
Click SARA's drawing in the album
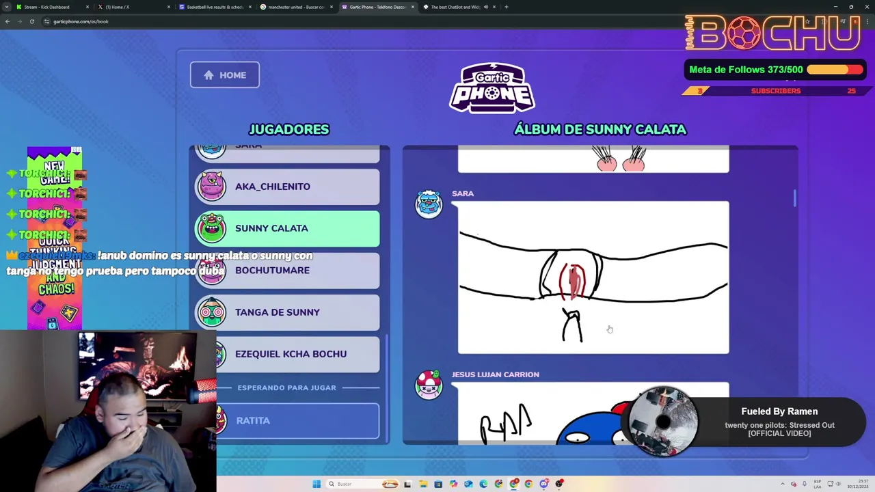593,277
